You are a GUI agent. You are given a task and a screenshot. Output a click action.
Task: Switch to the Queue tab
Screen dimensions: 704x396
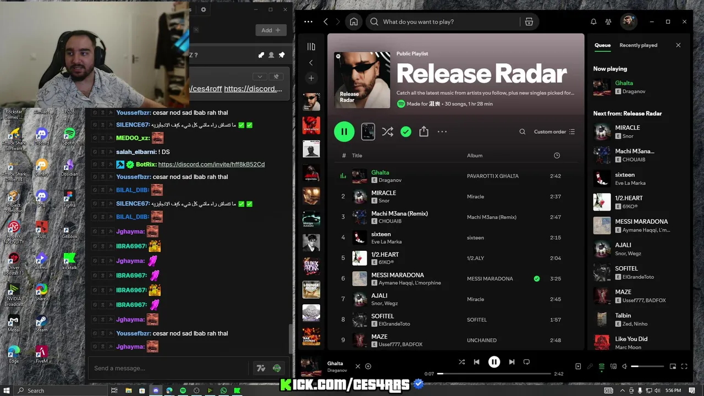coord(602,45)
